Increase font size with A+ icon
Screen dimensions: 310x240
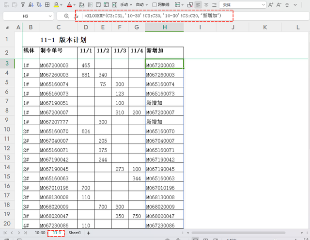pyautogui.click(x=271, y=4)
